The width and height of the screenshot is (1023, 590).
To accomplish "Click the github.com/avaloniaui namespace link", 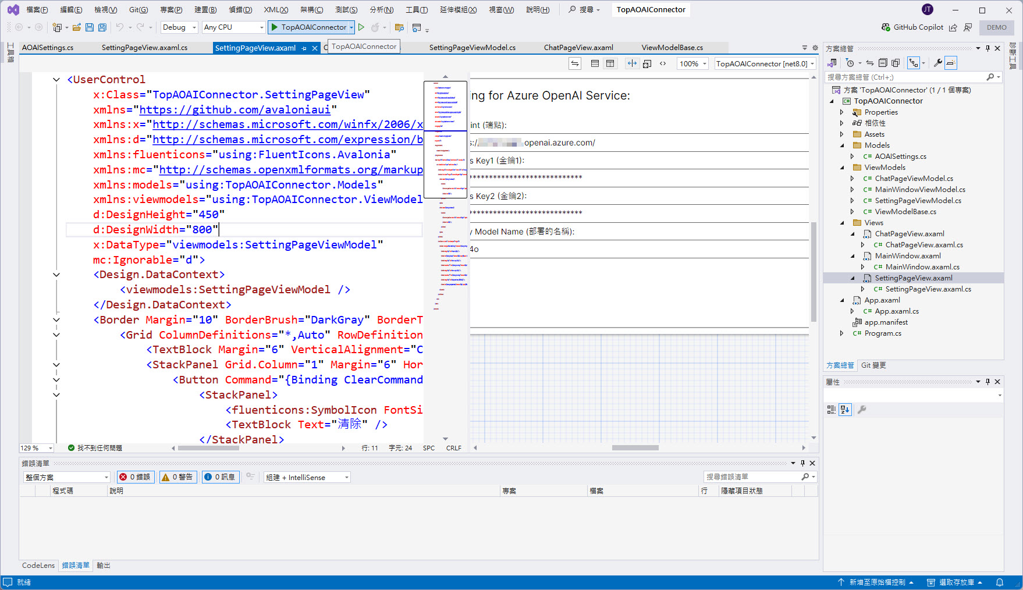I will (x=235, y=109).
